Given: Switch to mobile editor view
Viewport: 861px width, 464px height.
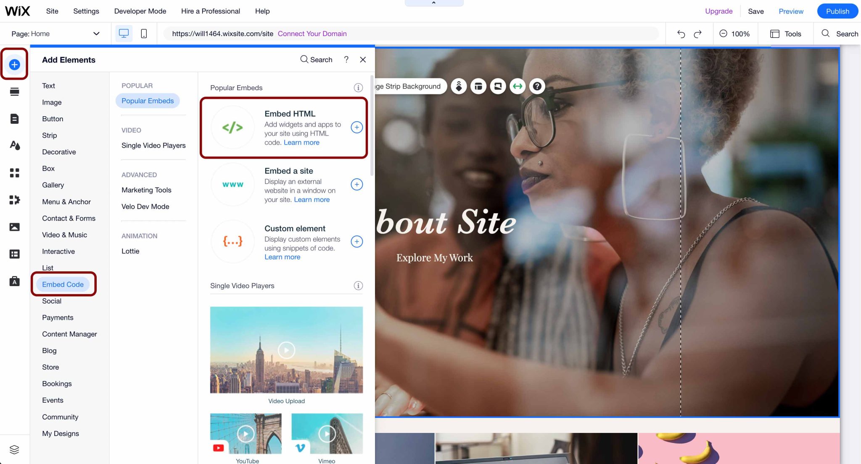Looking at the screenshot, I should [143, 34].
